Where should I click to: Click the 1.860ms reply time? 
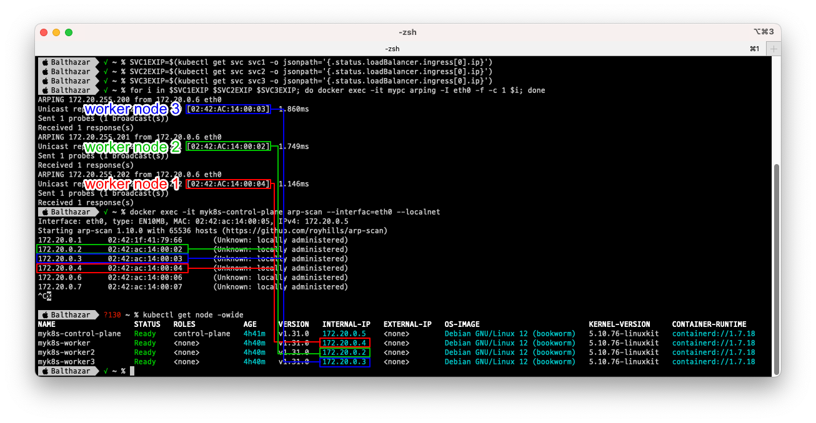[294, 109]
